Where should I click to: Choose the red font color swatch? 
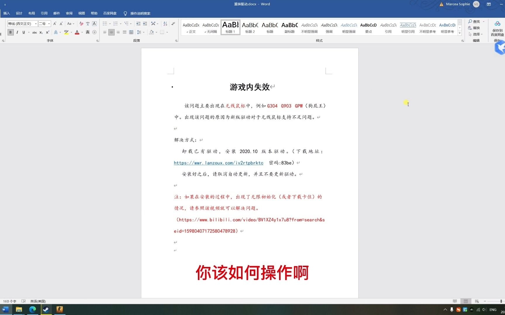77,32
